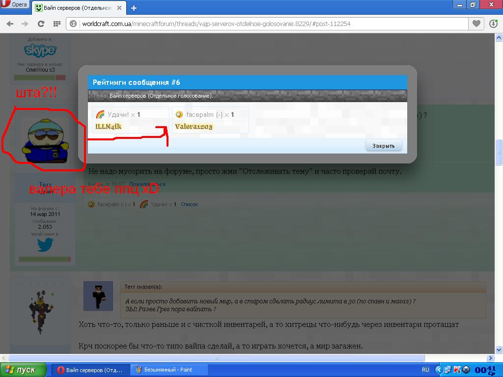Click the 2.053 message count text
The height and width of the screenshot is (377, 503).
(x=45, y=227)
